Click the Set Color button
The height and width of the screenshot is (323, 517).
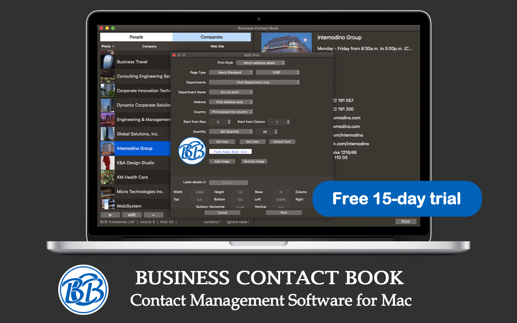coord(253,142)
